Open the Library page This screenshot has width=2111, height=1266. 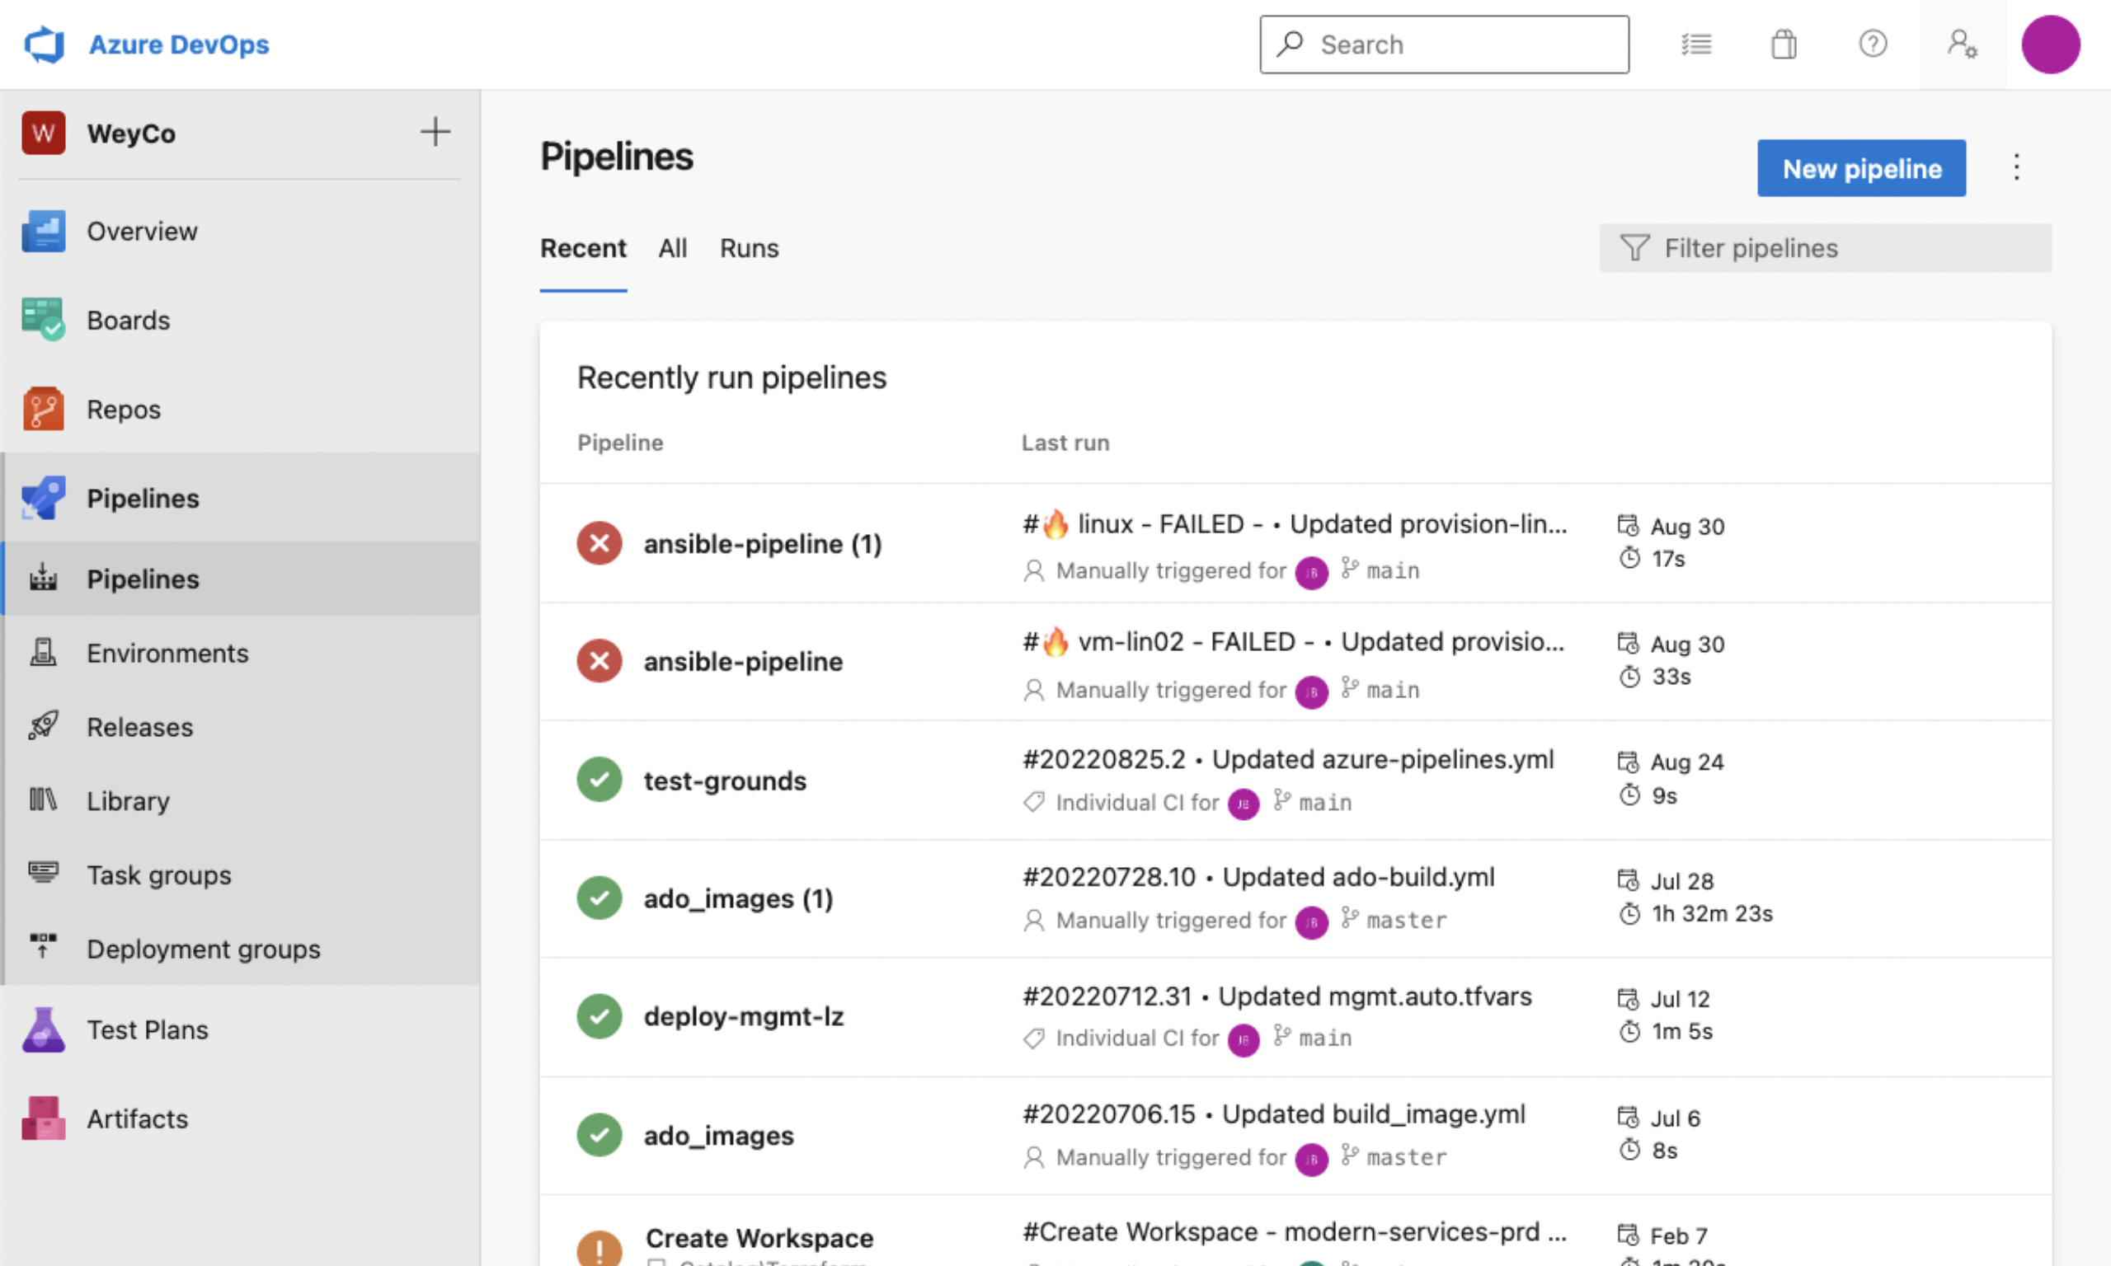127,800
